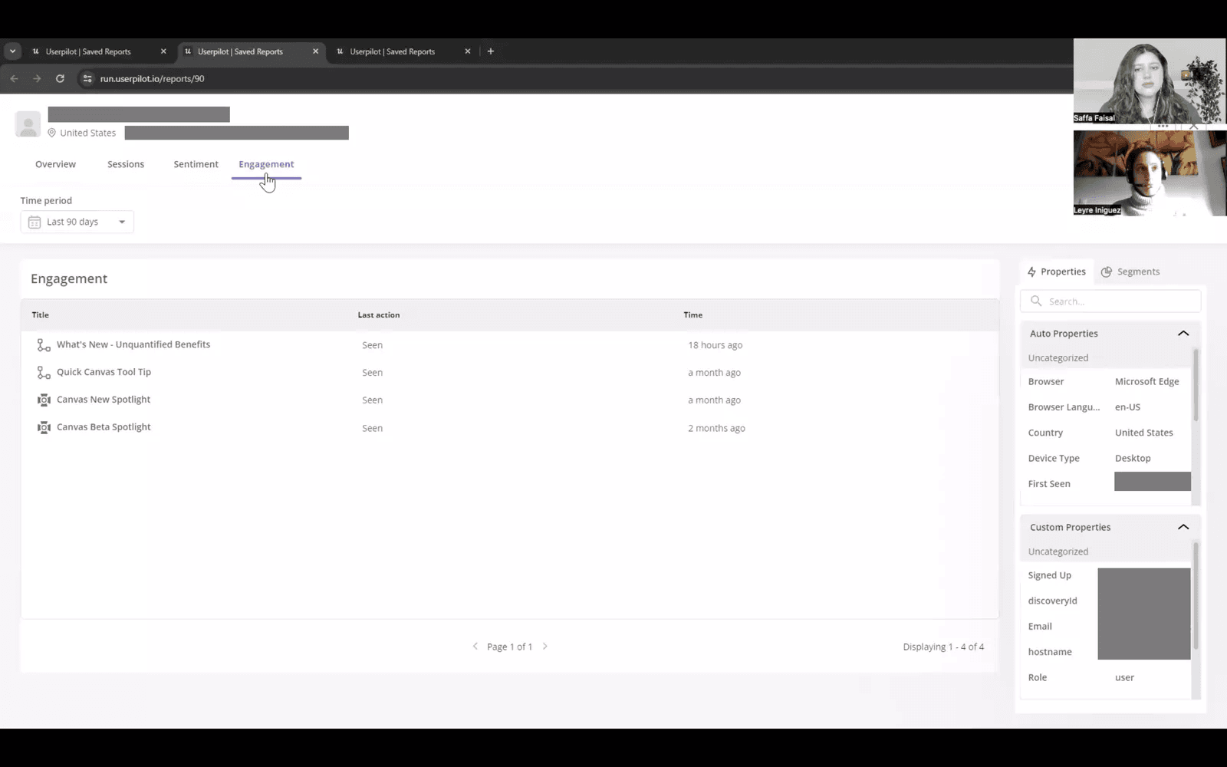
Task: Click the location pin beside United States
Action: [51, 132]
